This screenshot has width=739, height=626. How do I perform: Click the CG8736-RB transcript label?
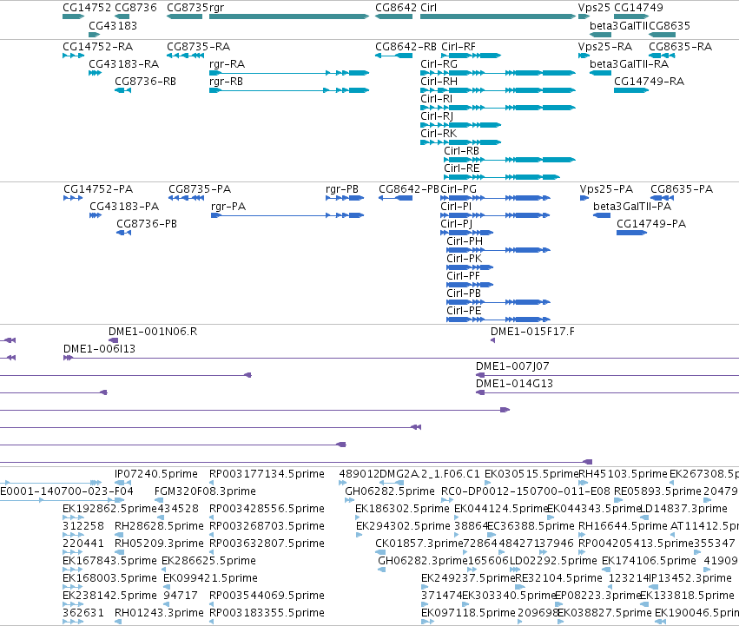point(146,82)
